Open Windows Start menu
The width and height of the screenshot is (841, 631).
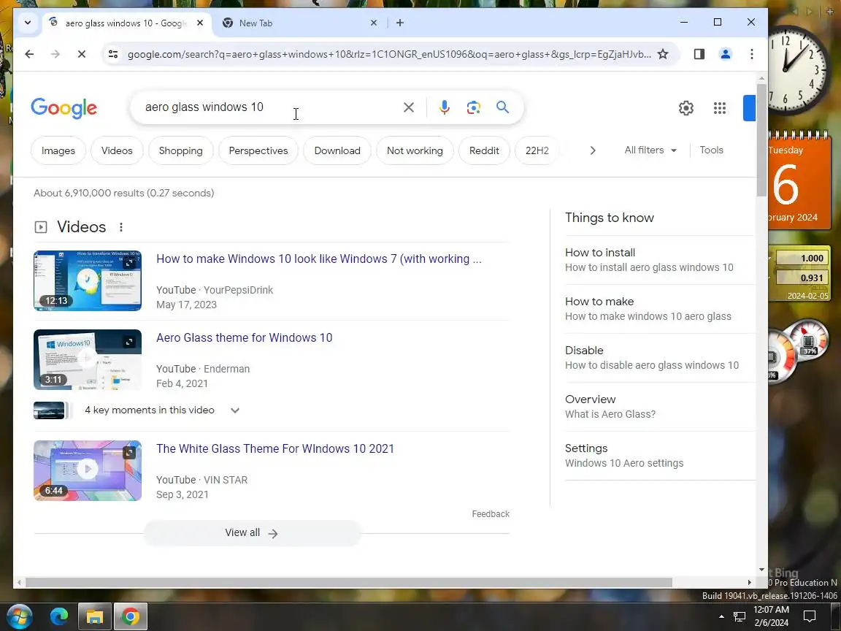point(19,616)
